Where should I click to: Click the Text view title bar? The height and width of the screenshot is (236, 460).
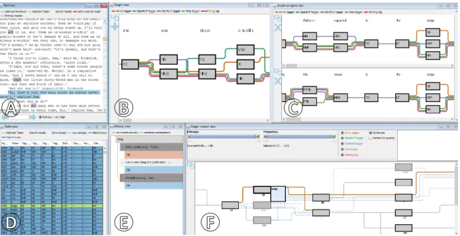click(x=54, y=5)
